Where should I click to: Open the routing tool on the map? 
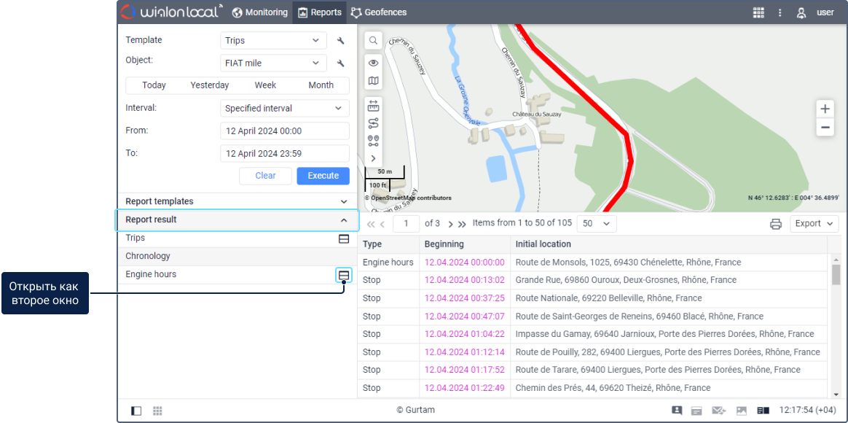click(x=373, y=123)
